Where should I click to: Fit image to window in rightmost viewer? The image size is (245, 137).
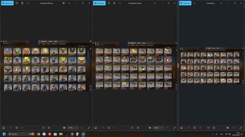coord(208,128)
